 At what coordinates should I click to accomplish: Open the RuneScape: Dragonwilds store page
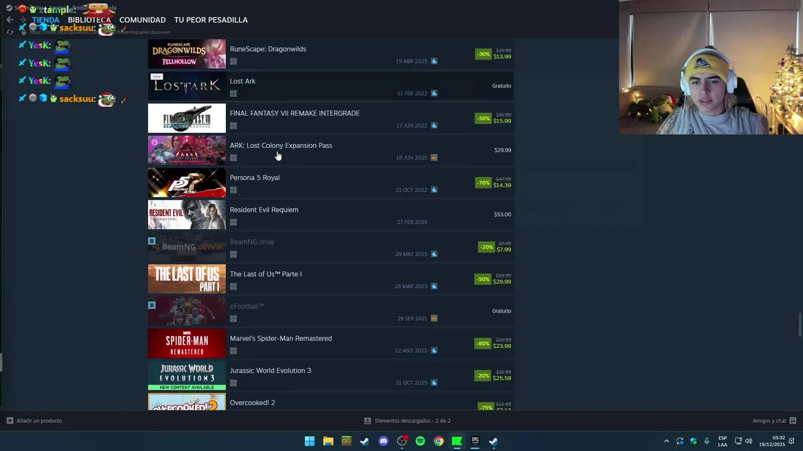point(268,49)
